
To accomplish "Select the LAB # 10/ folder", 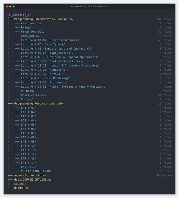I will coord(29,146).
